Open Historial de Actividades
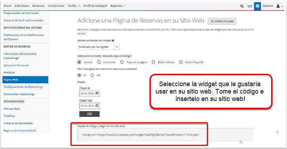Screen dimensions: 287x149 tap(18, 123)
